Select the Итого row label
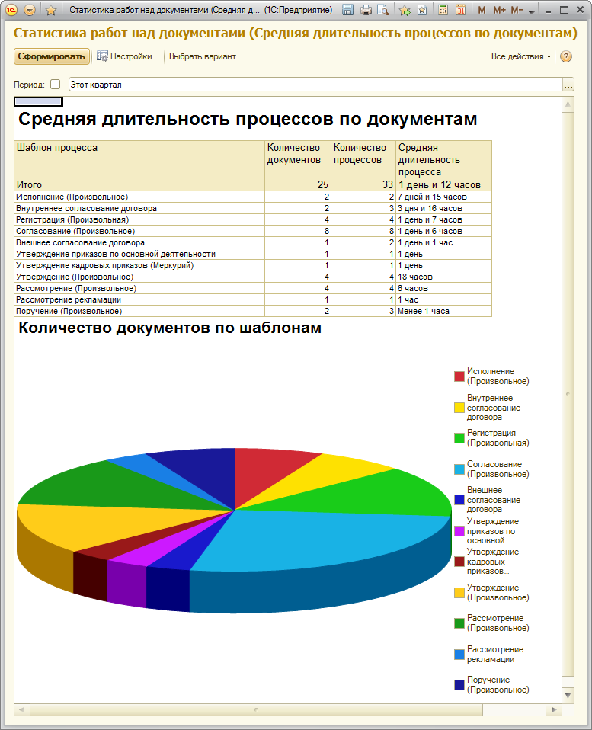Image resolution: width=592 pixels, height=730 pixels. pyautogui.click(x=29, y=184)
